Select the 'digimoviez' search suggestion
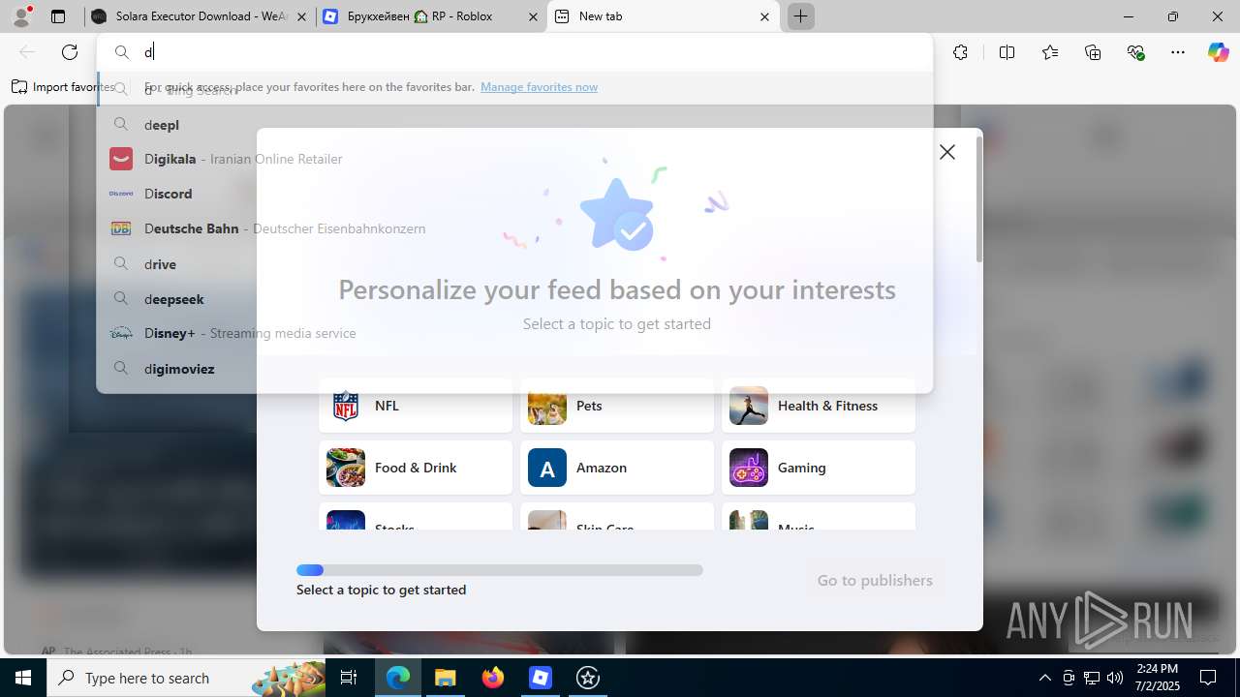The height and width of the screenshot is (697, 1240). (514, 368)
